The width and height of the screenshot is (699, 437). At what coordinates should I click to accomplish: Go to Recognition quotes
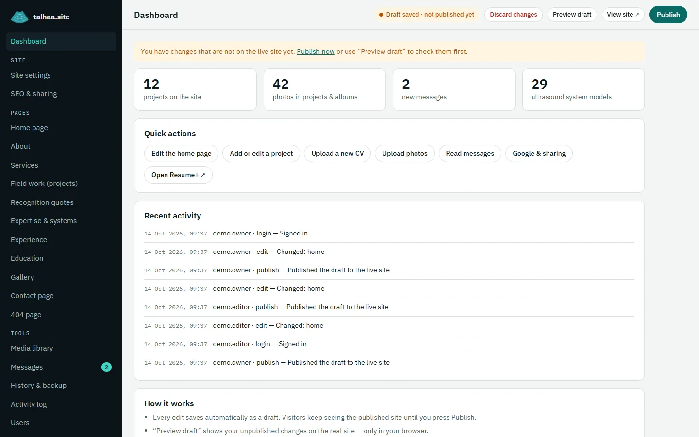61,202
